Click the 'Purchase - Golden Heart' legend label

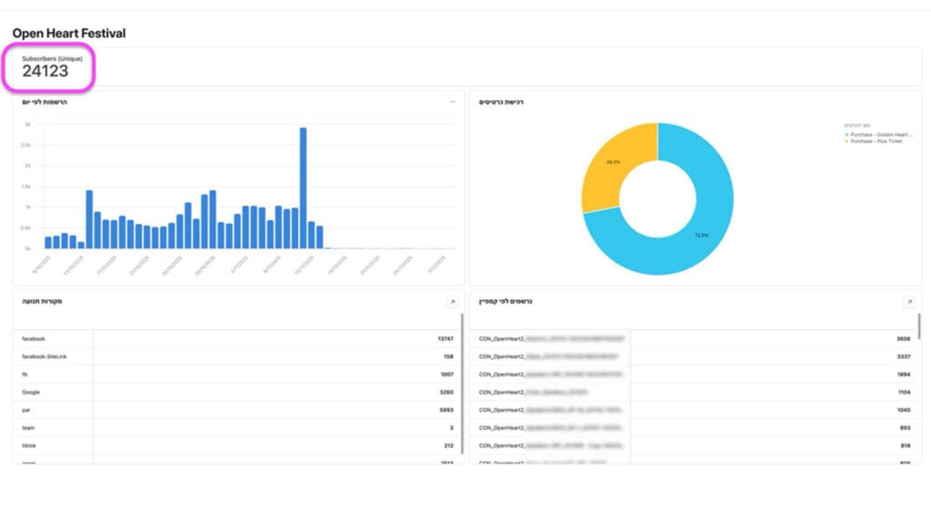[881, 135]
